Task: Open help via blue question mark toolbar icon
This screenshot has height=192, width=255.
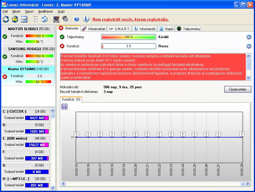Action: tap(76, 19)
